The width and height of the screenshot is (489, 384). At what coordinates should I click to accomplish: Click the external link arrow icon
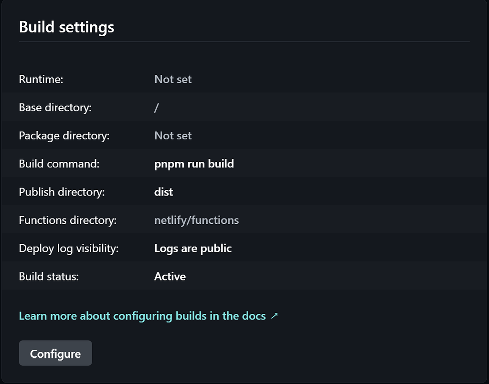click(274, 316)
